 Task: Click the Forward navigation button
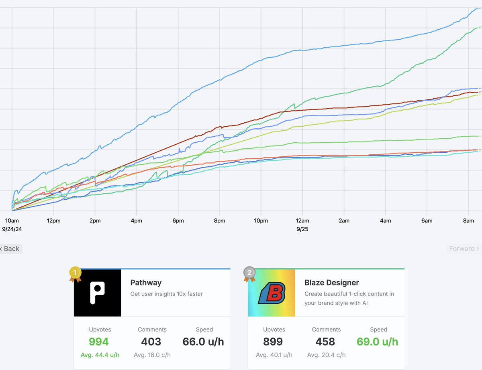464,249
